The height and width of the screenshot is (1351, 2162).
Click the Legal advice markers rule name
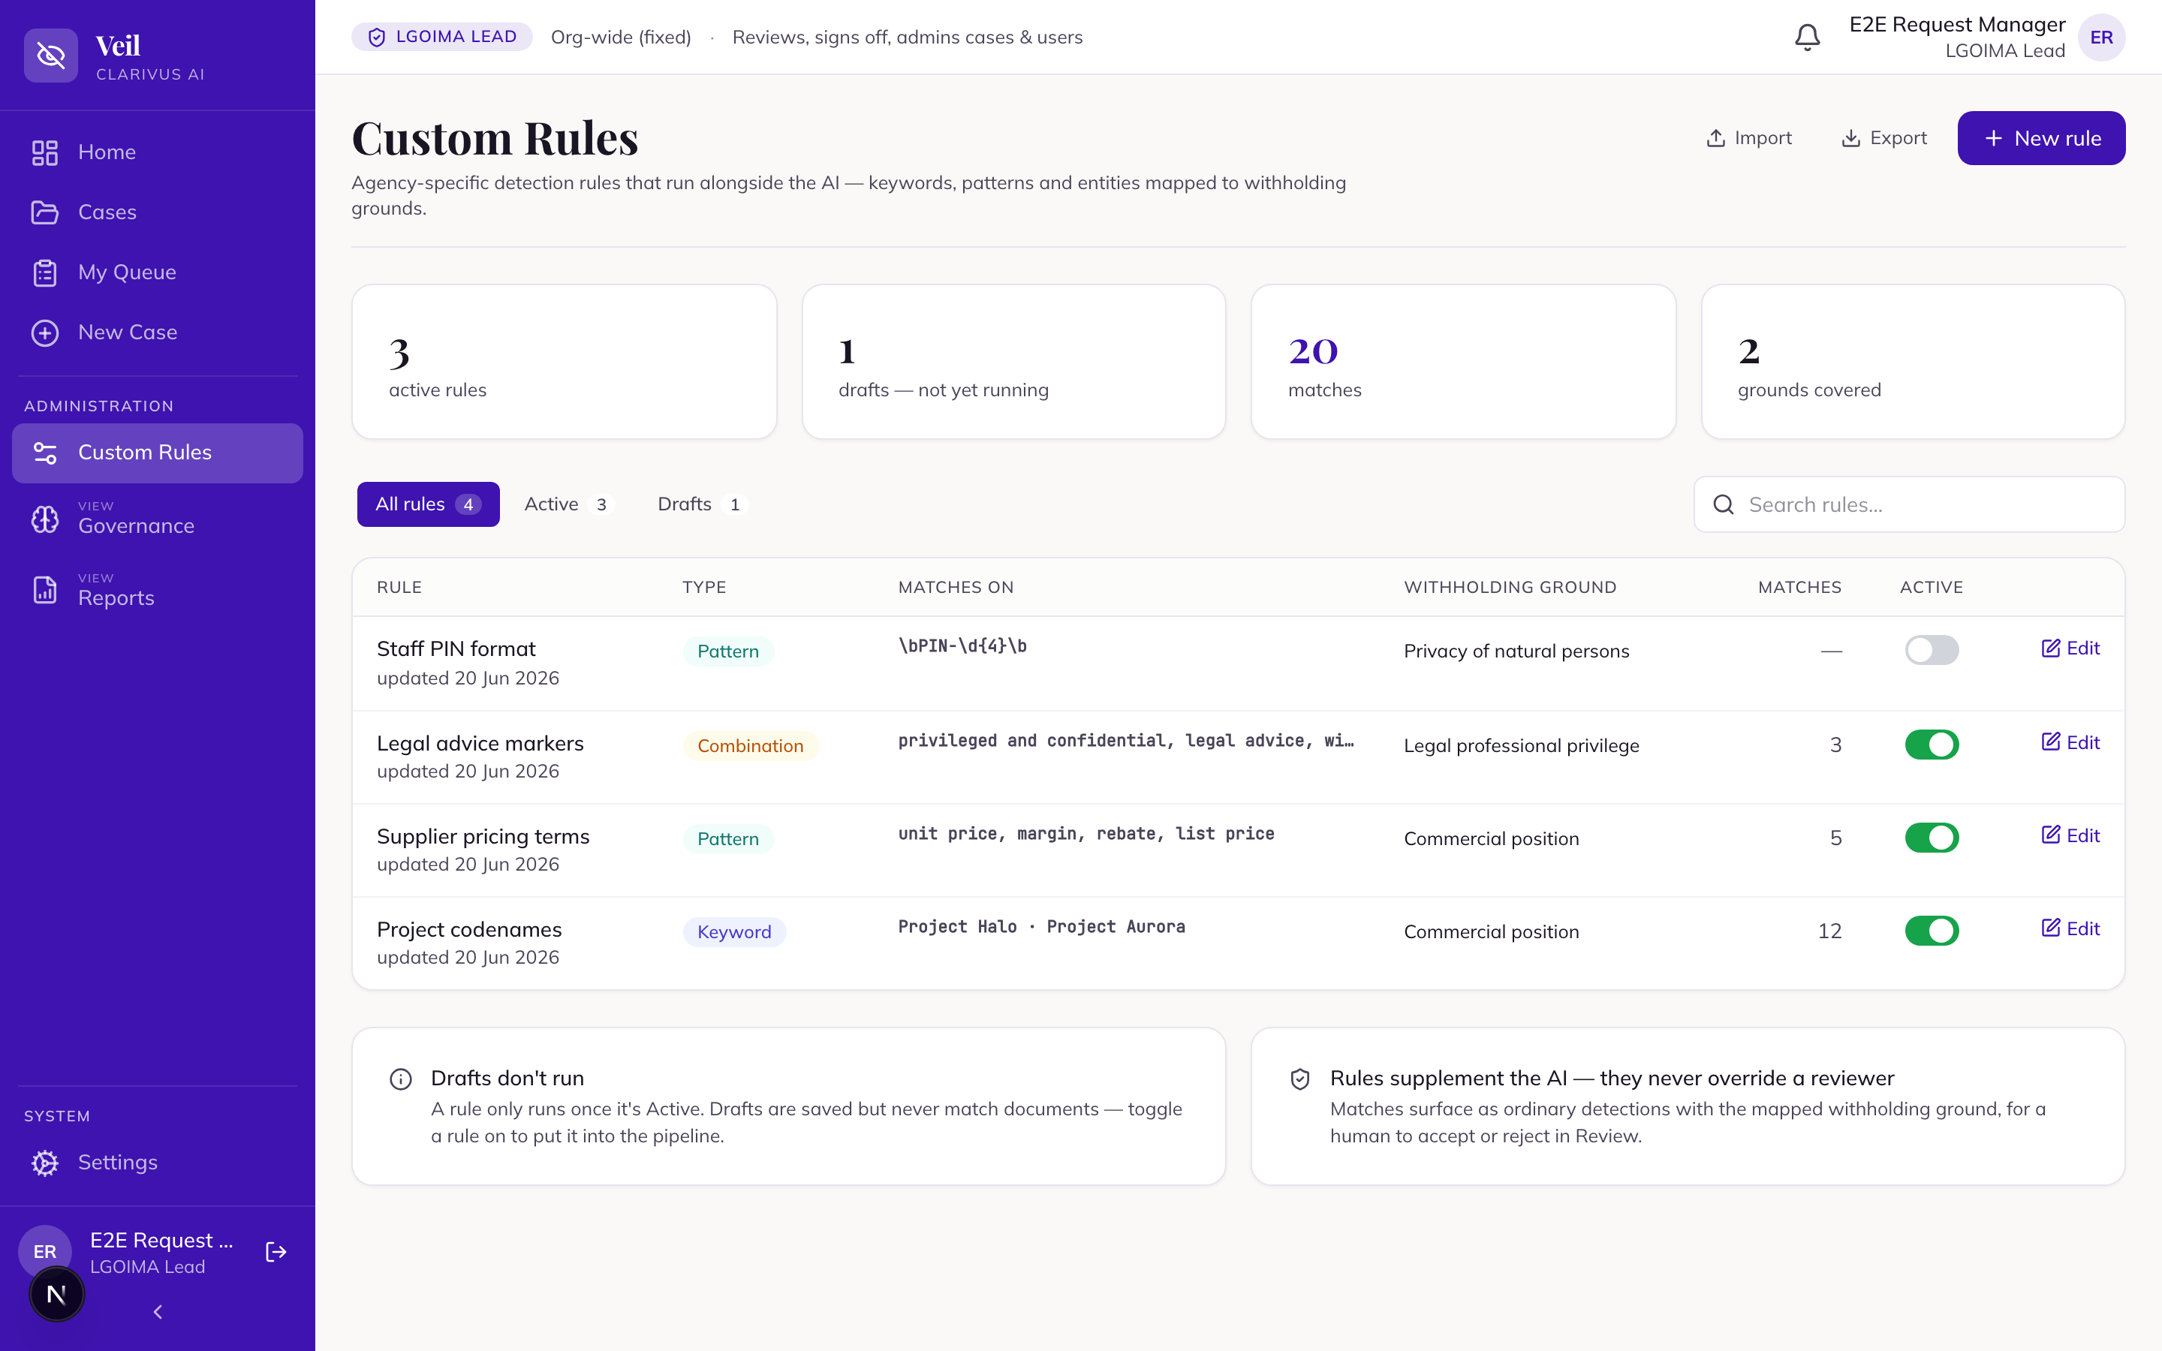tap(480, 743)
